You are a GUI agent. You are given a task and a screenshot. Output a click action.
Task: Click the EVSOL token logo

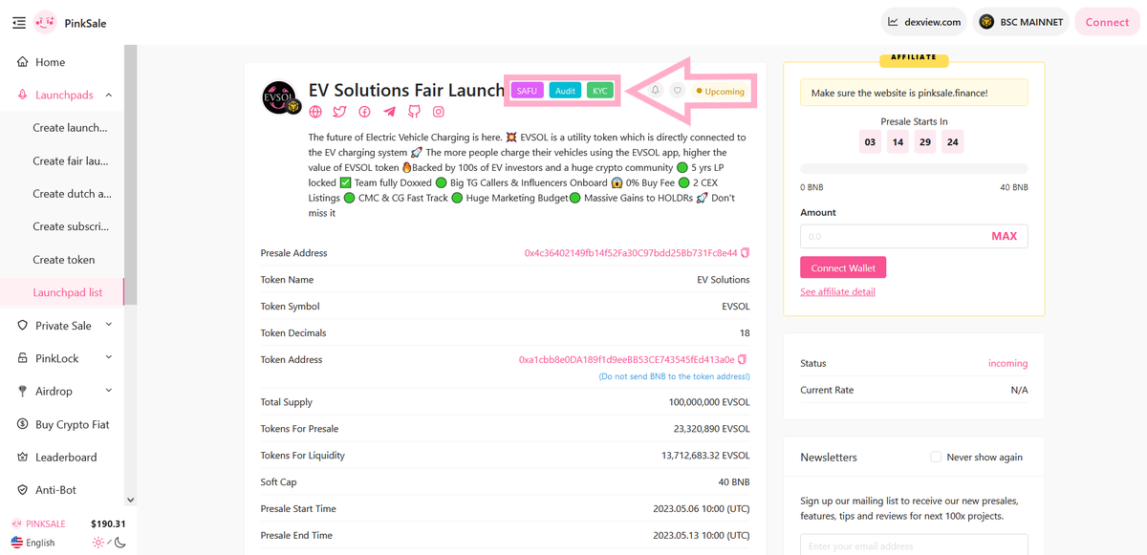coord(281,98)
